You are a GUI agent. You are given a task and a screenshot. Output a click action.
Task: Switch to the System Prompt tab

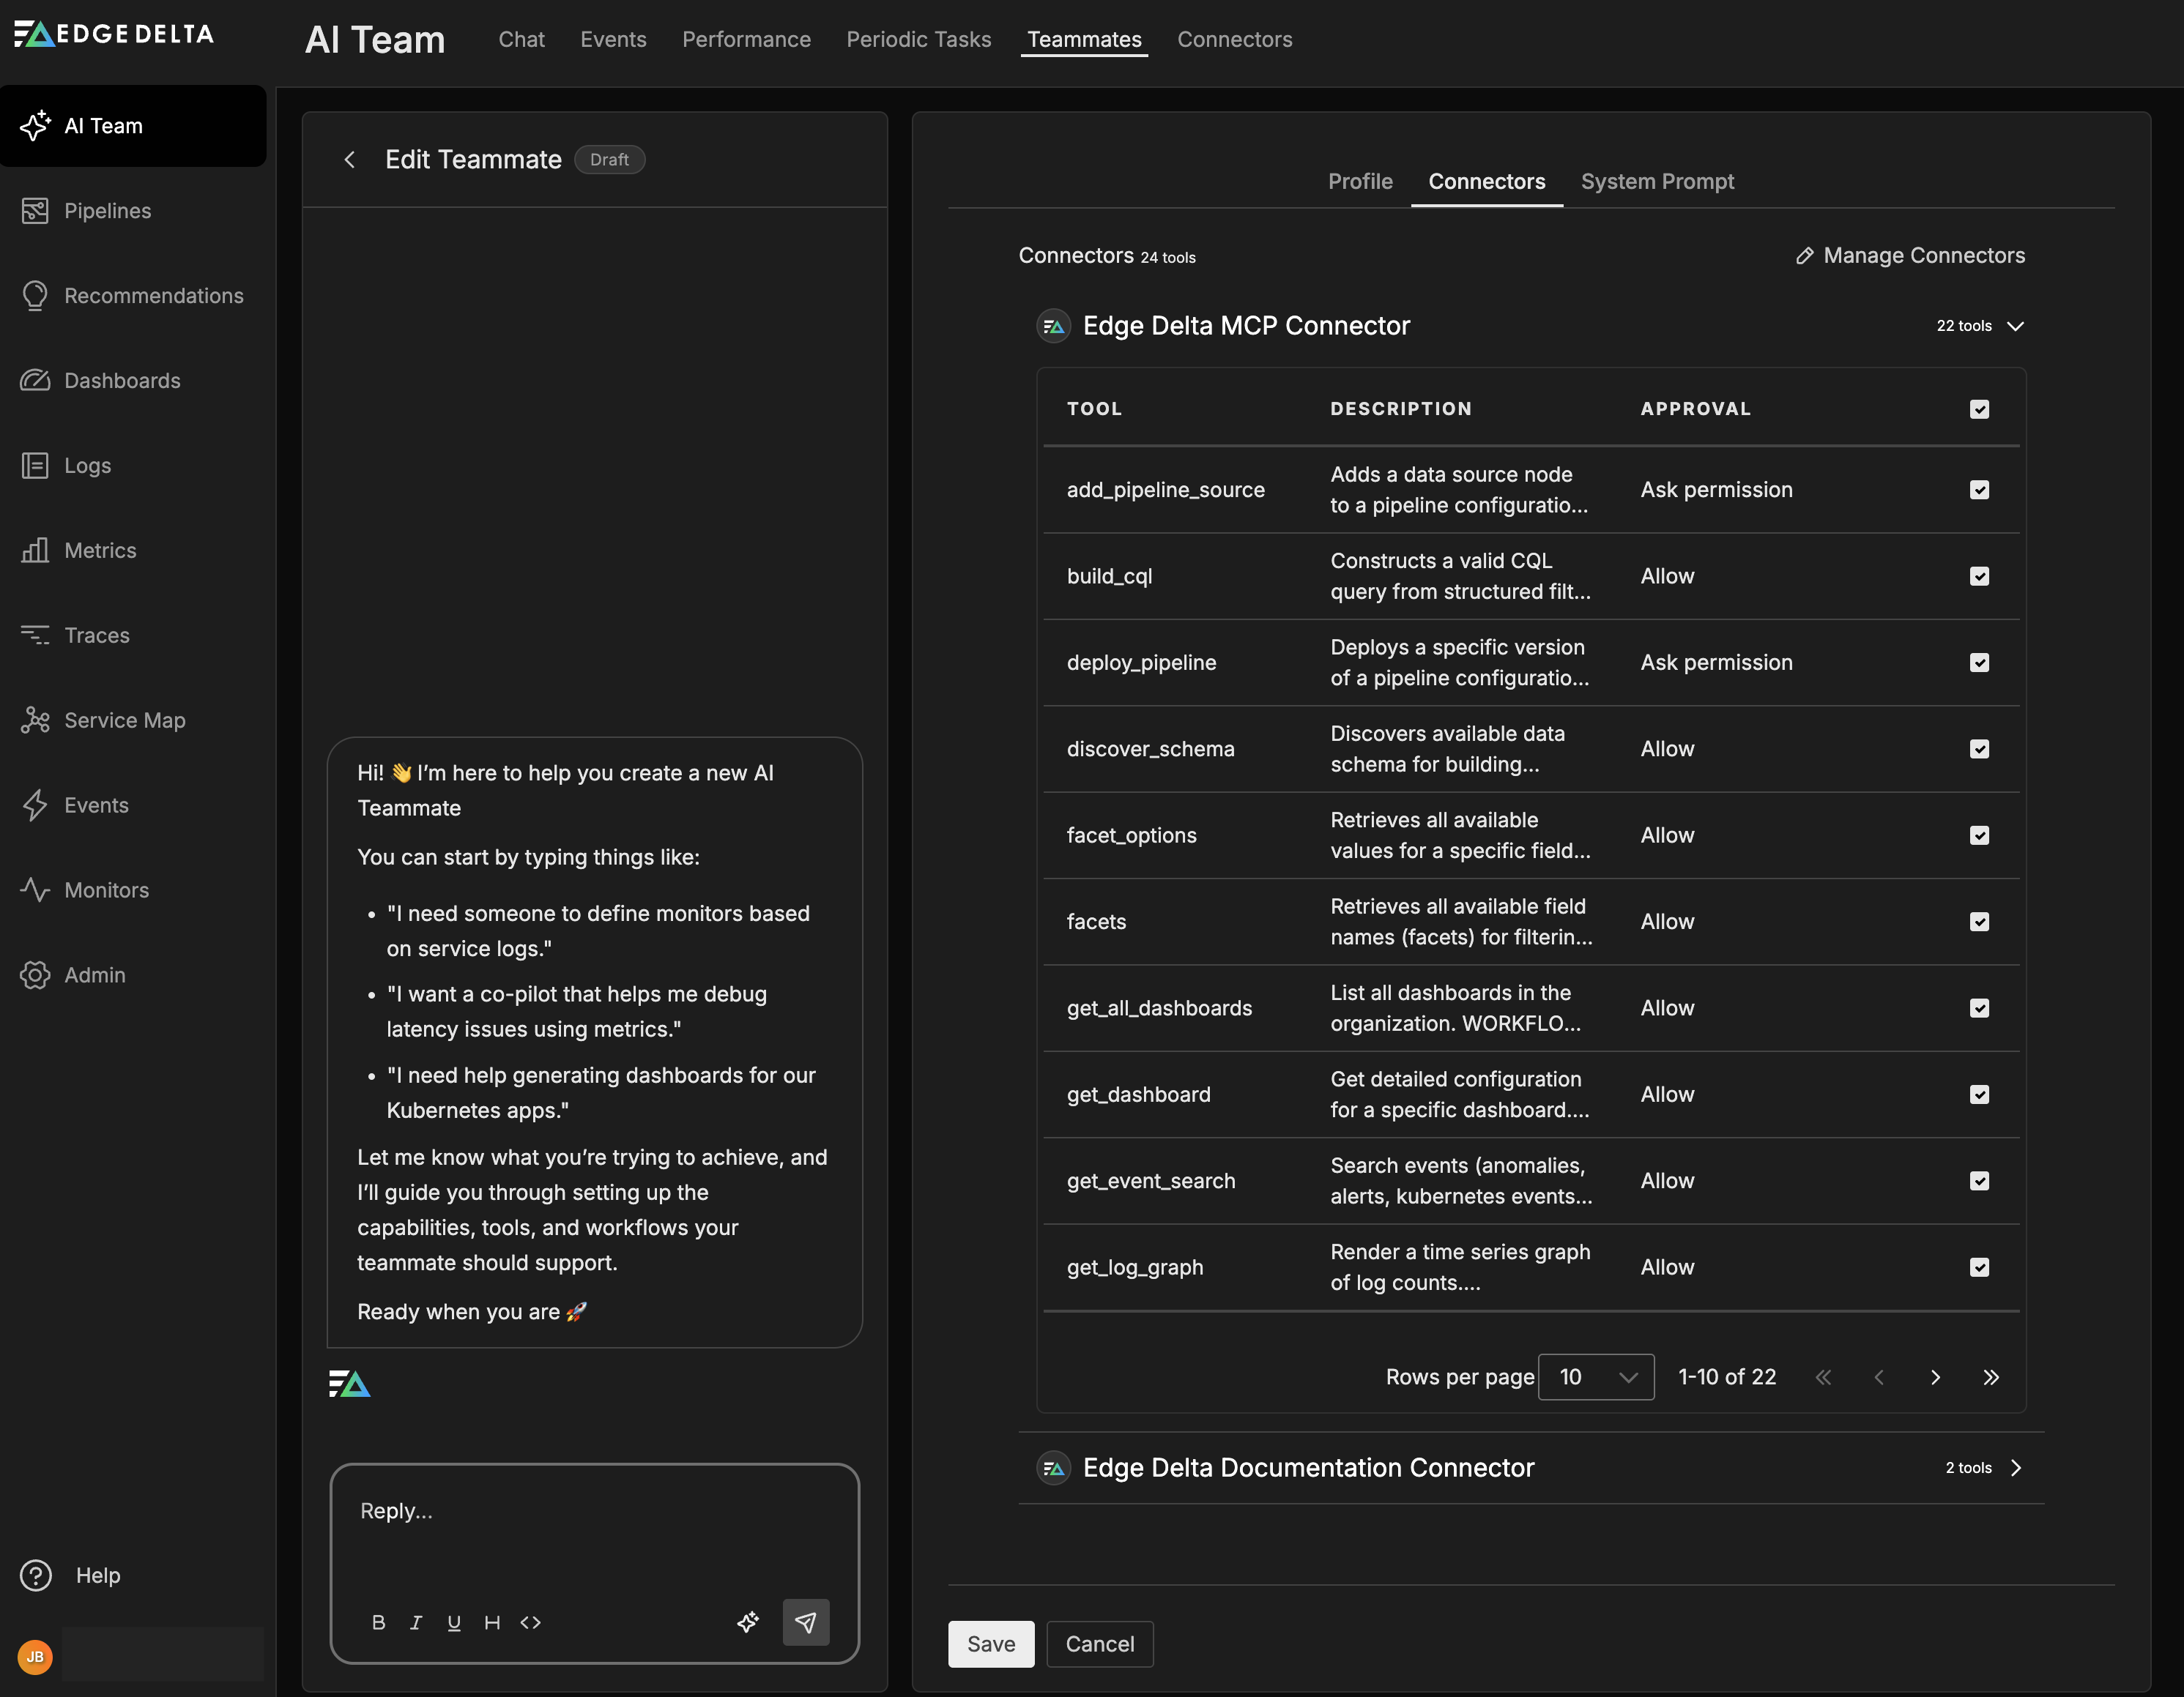point(1657,181)
